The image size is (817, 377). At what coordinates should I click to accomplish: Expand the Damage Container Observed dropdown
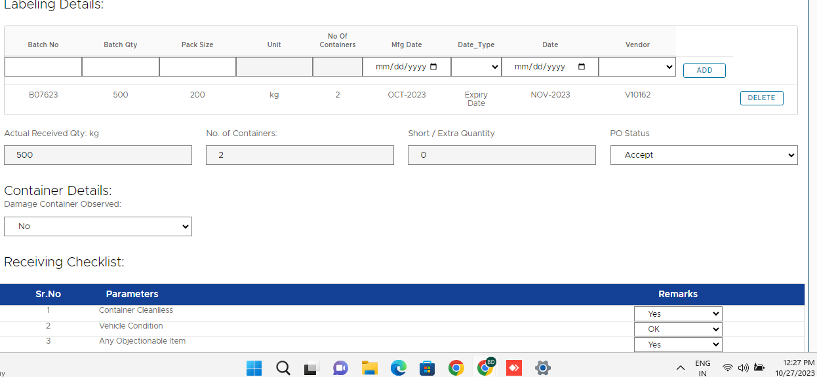(98, 226)
